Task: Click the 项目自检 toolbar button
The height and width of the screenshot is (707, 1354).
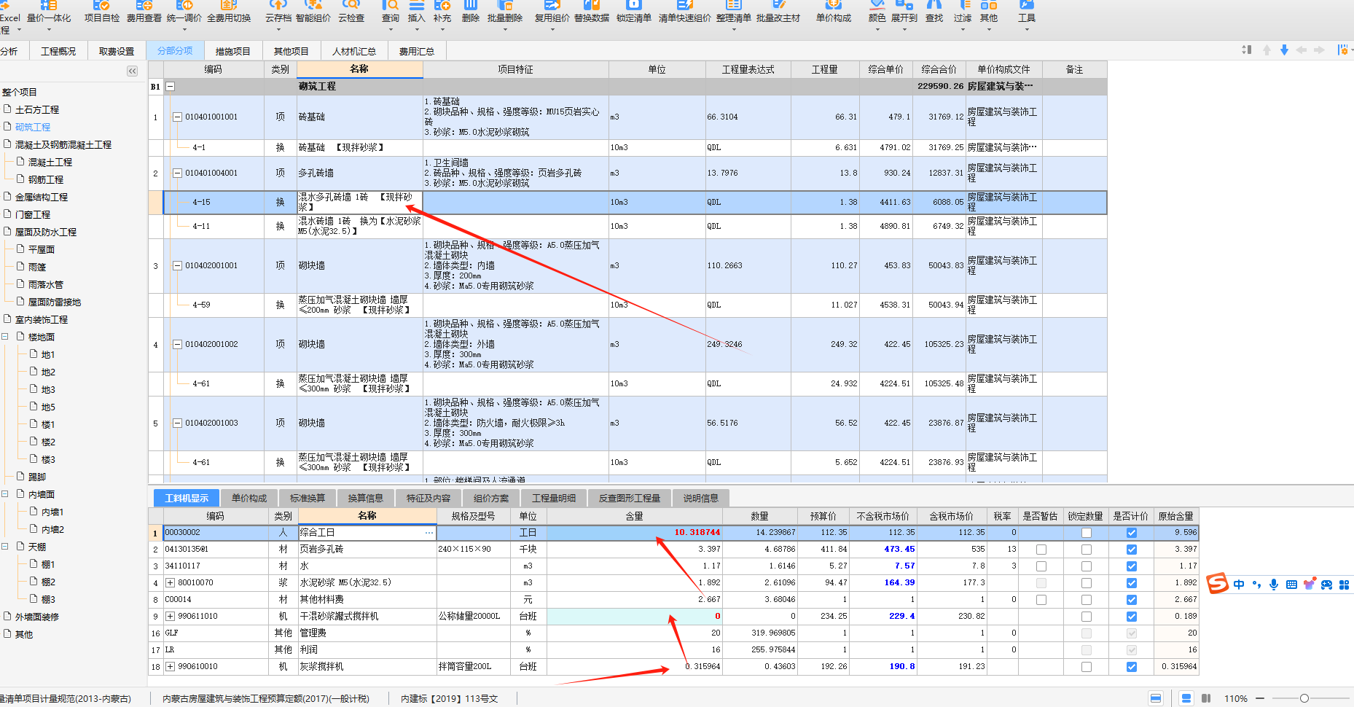Action: pos(101,12)
